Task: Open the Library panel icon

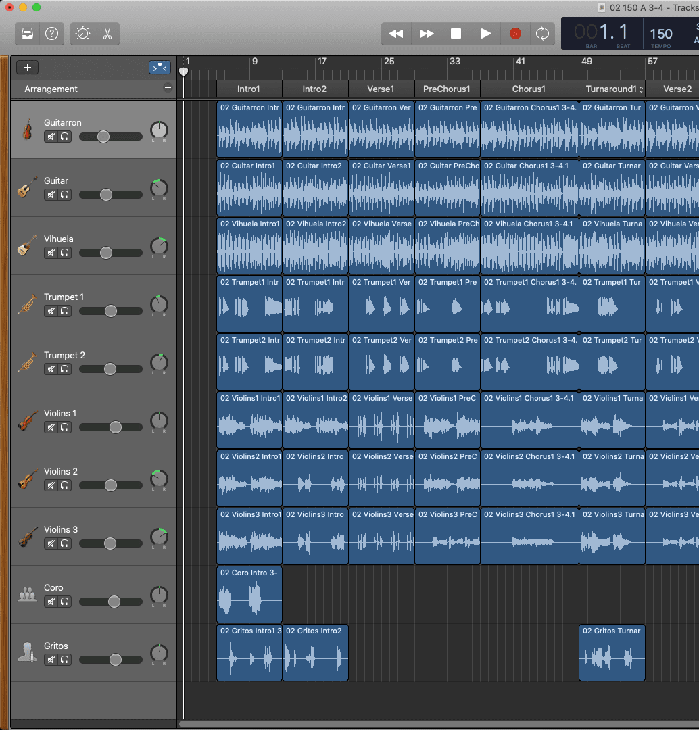Action: [x=28, y=34]
